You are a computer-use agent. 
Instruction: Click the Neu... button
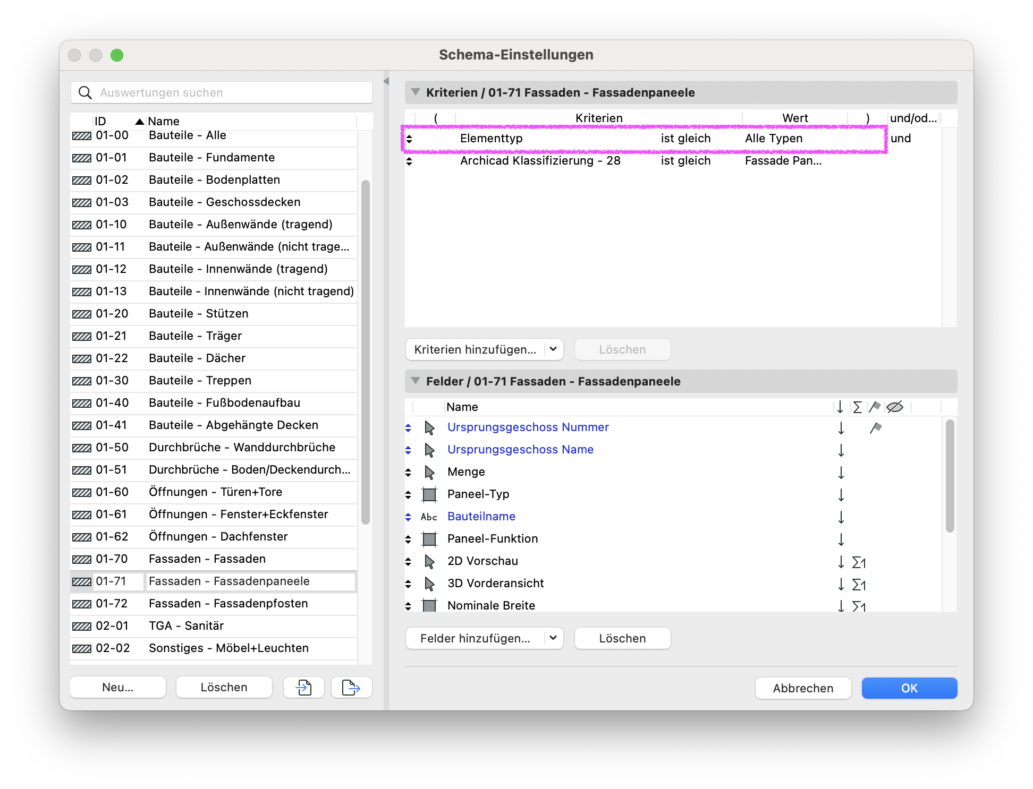[118, 688]
